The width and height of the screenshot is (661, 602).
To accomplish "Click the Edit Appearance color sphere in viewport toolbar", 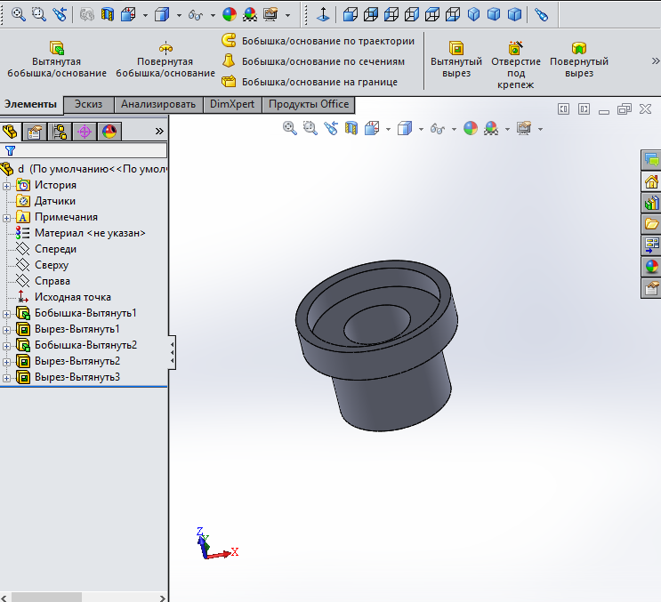I will click(470, 128).
